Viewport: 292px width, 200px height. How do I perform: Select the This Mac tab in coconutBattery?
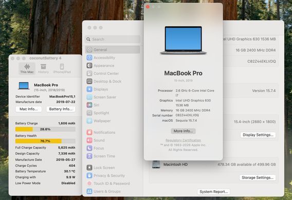27,69
